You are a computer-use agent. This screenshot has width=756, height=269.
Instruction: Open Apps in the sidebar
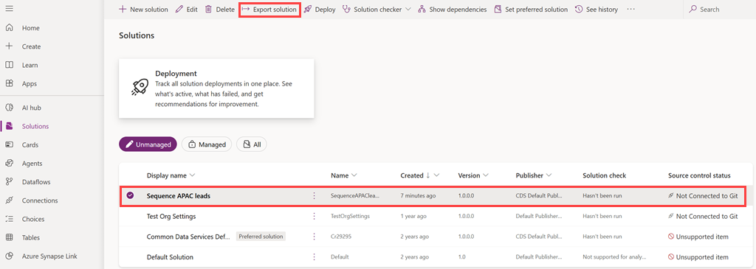(29, 84)
